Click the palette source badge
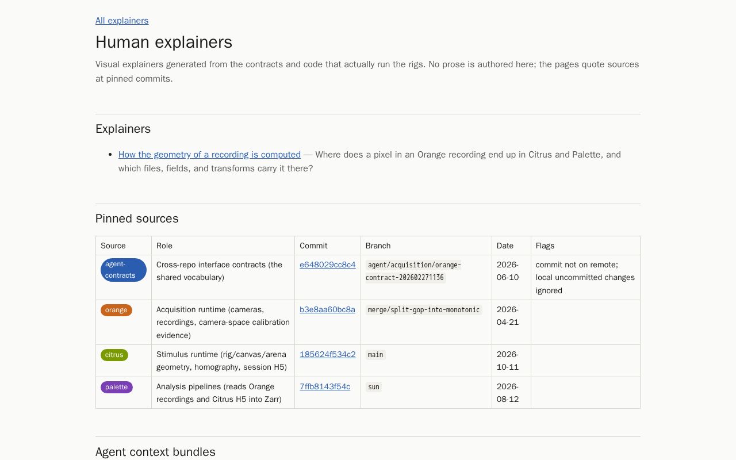This screenshot has height=460, width=736. pos(117,388)
